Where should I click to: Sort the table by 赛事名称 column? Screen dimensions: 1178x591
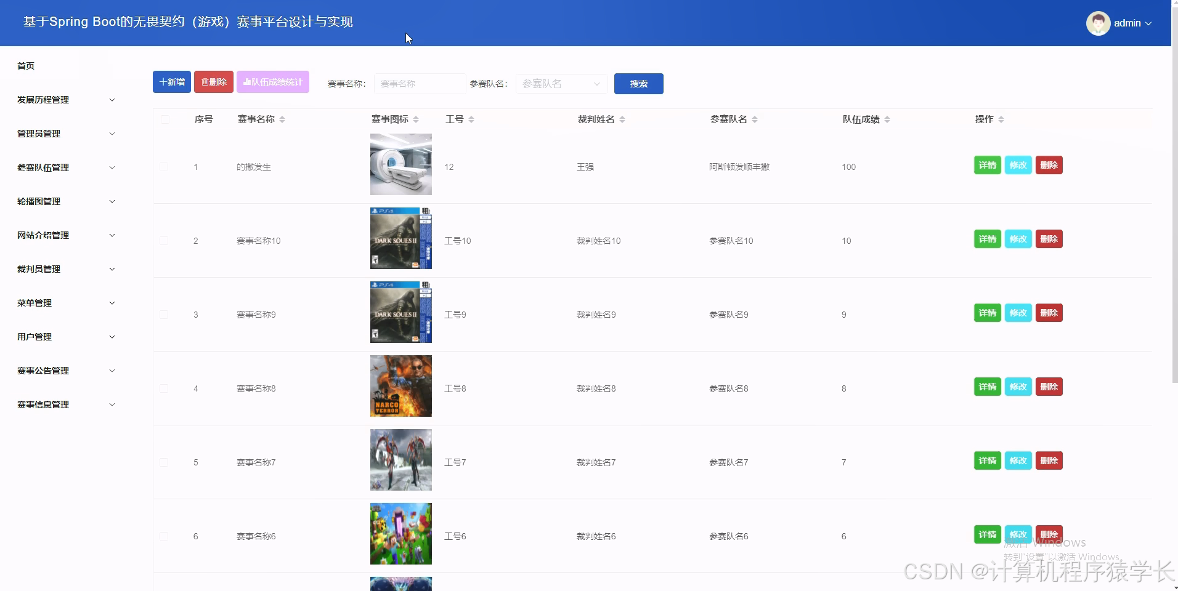pos(283,119)
